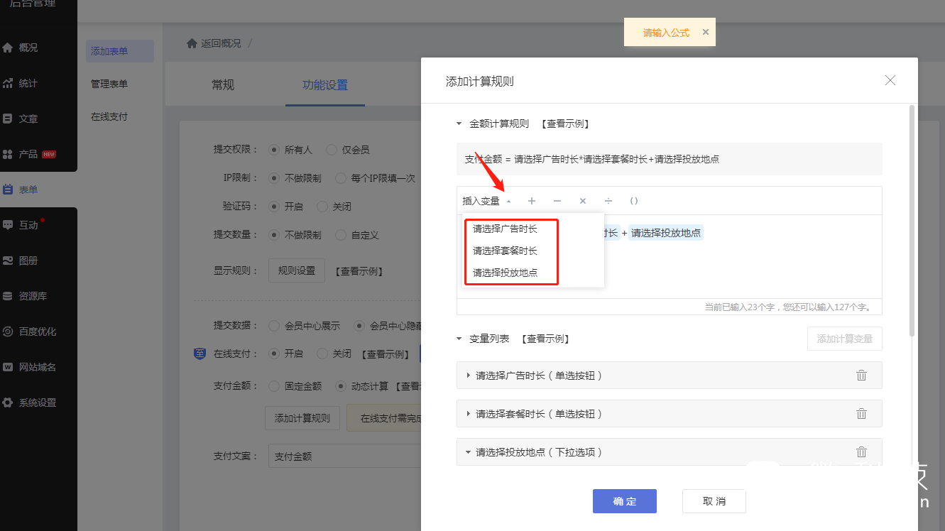Screen dimensions: 945x531
Task: Click the 取消 button
Action: 714,501
